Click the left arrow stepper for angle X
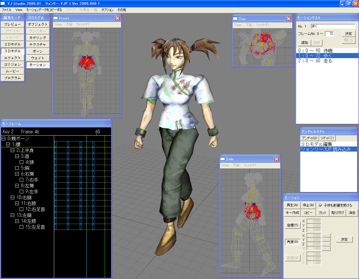The image size is (359, 279). click(324, 235)
